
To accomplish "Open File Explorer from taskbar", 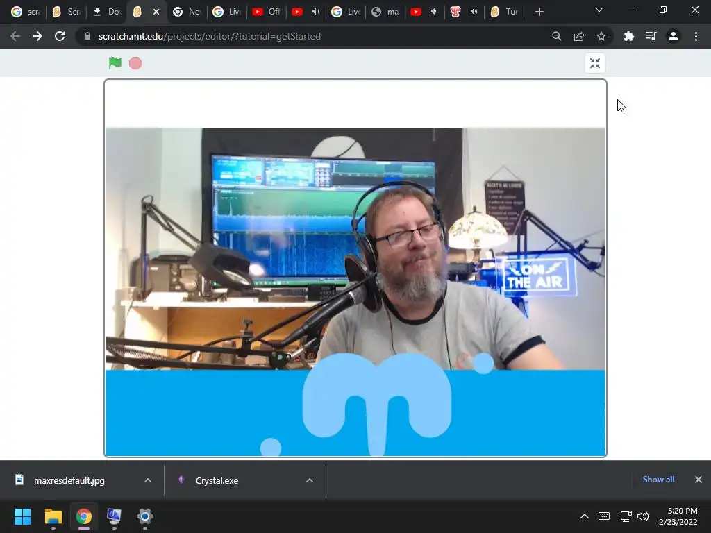I will point(53,516).
